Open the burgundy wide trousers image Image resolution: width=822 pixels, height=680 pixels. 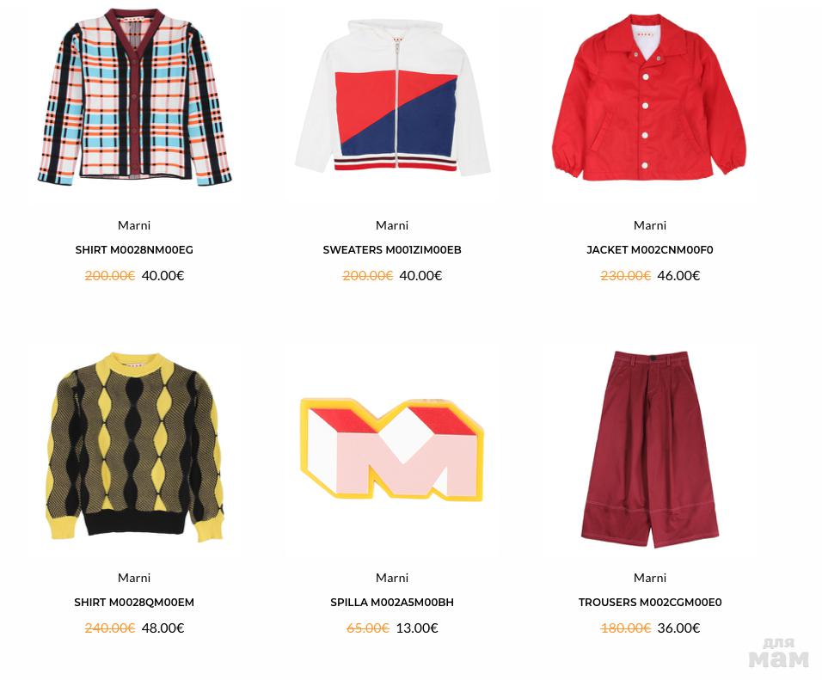click(x=650, y=450)
